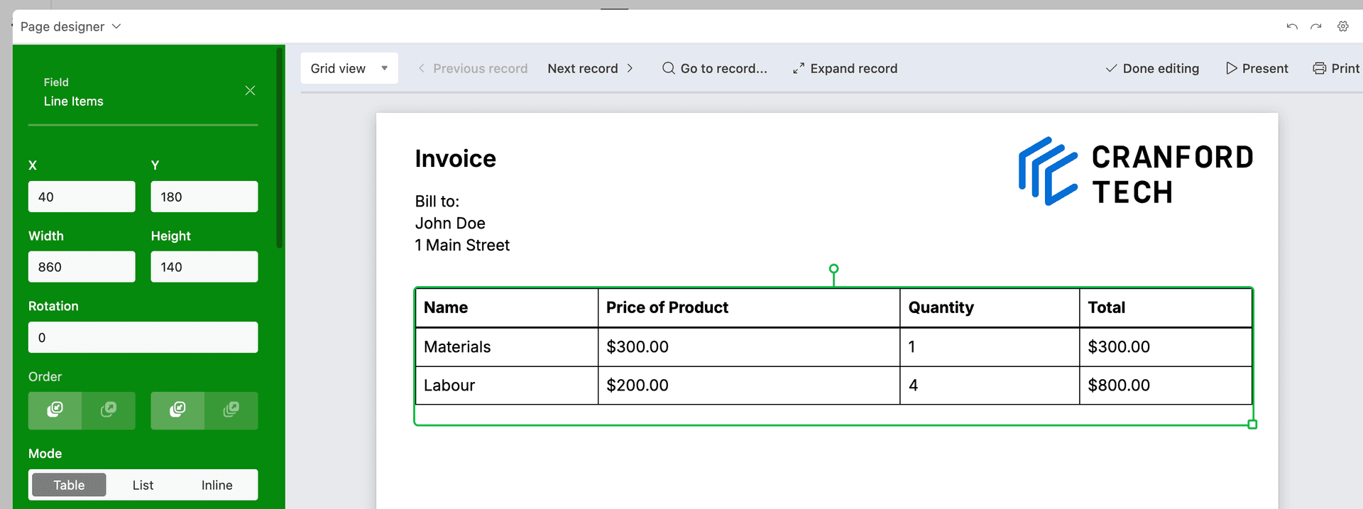Open the Grid view selector dropdown
This screenshot has height=509, width=1363.
click(x=349, y=68)
